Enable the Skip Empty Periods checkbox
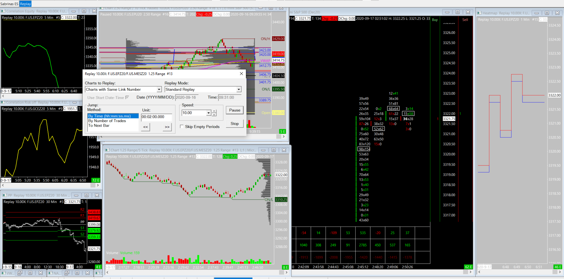This screenshot has width=564, height=279. pos(182,127)
